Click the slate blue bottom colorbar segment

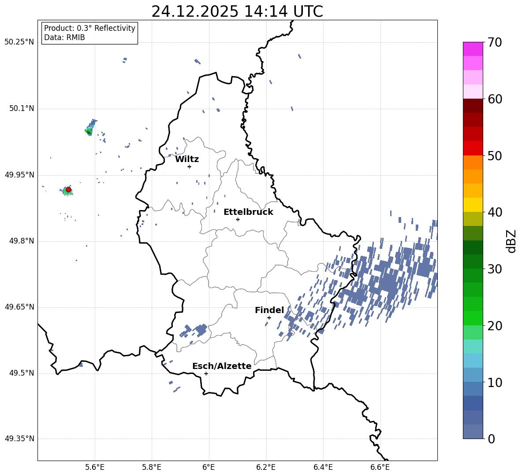tap(473, 432)
